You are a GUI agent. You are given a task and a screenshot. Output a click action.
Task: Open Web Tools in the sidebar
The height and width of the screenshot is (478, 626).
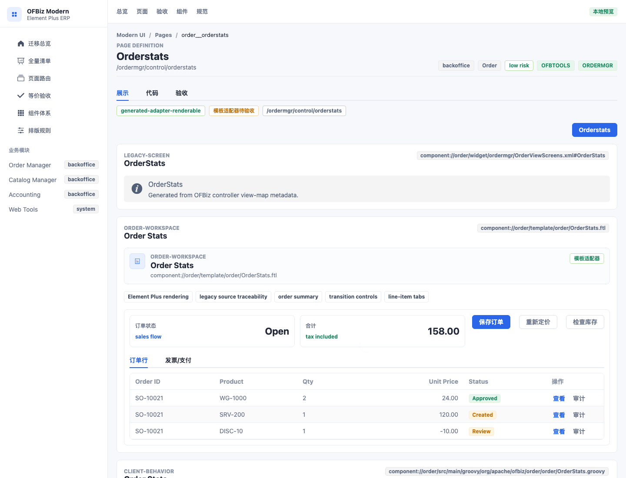53,209
